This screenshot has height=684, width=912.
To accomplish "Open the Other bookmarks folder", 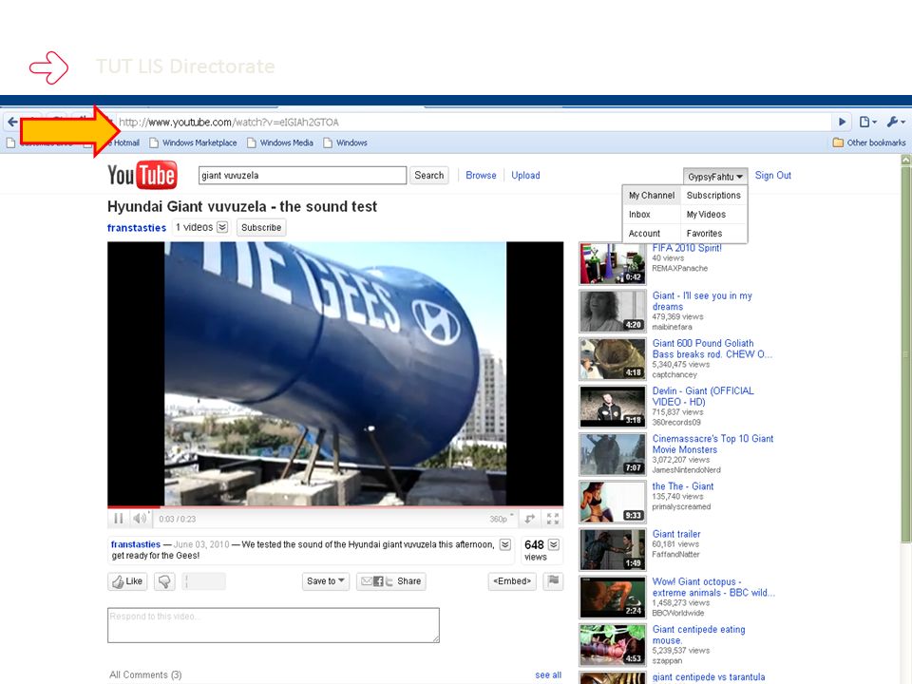I will tap(869, 142).
